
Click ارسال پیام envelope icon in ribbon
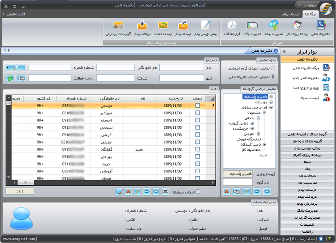(x=183, y=28)
